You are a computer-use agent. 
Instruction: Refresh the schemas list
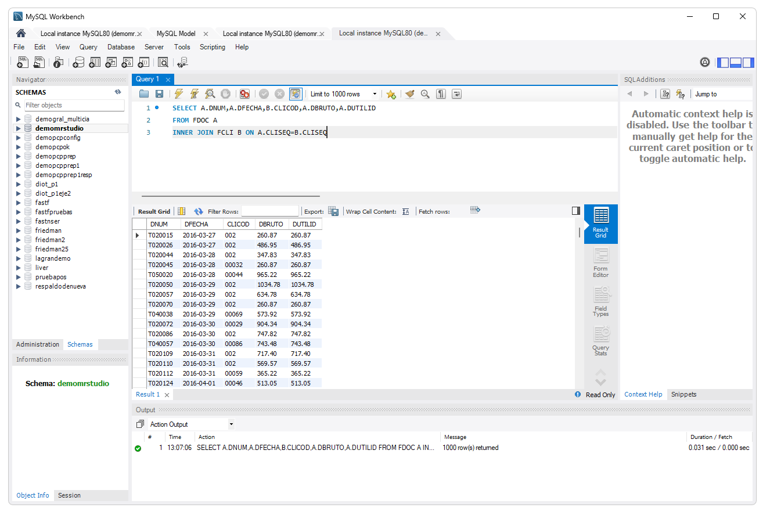(x=118, y=92)
